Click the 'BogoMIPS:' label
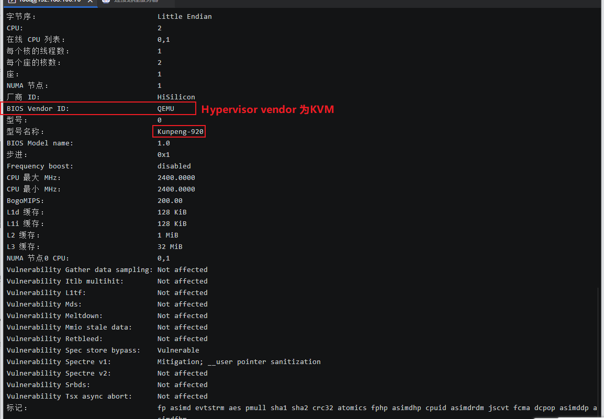 click(x=25, y=201)
